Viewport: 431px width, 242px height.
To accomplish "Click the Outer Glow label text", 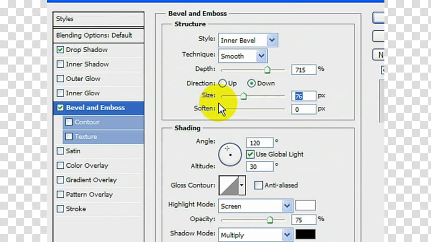I will coord(83,79).
